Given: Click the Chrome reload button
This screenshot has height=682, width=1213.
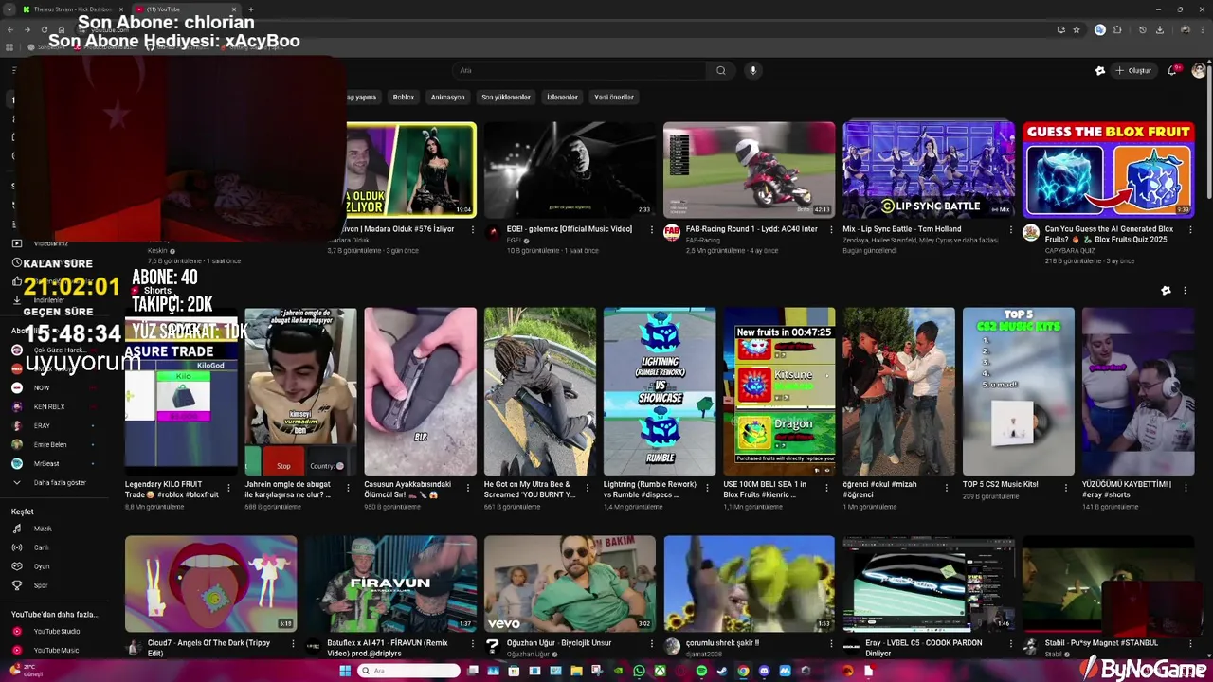Looking at the screenshot, I should click(x=44, y=30).
